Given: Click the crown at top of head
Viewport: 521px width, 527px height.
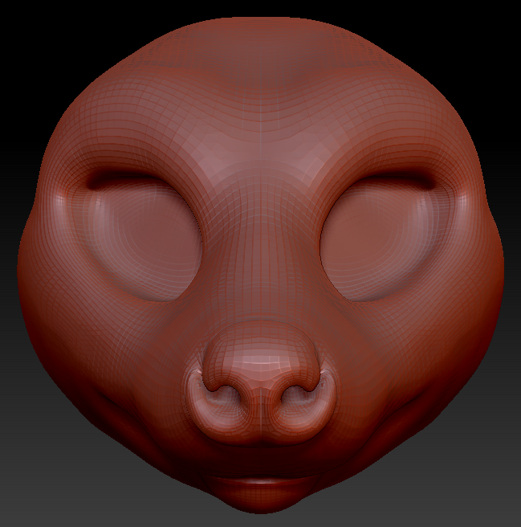Looking at the screenshot, I should pyautogui.click(x=261, y=32).
